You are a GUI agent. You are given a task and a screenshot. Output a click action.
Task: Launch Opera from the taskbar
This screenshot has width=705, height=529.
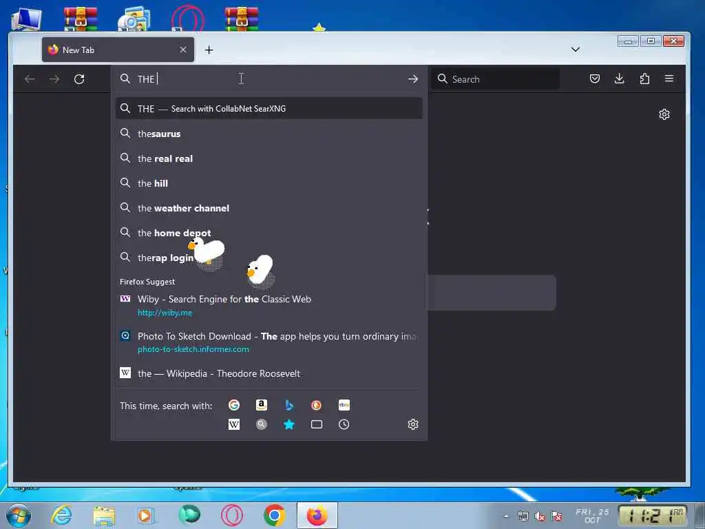232,515
